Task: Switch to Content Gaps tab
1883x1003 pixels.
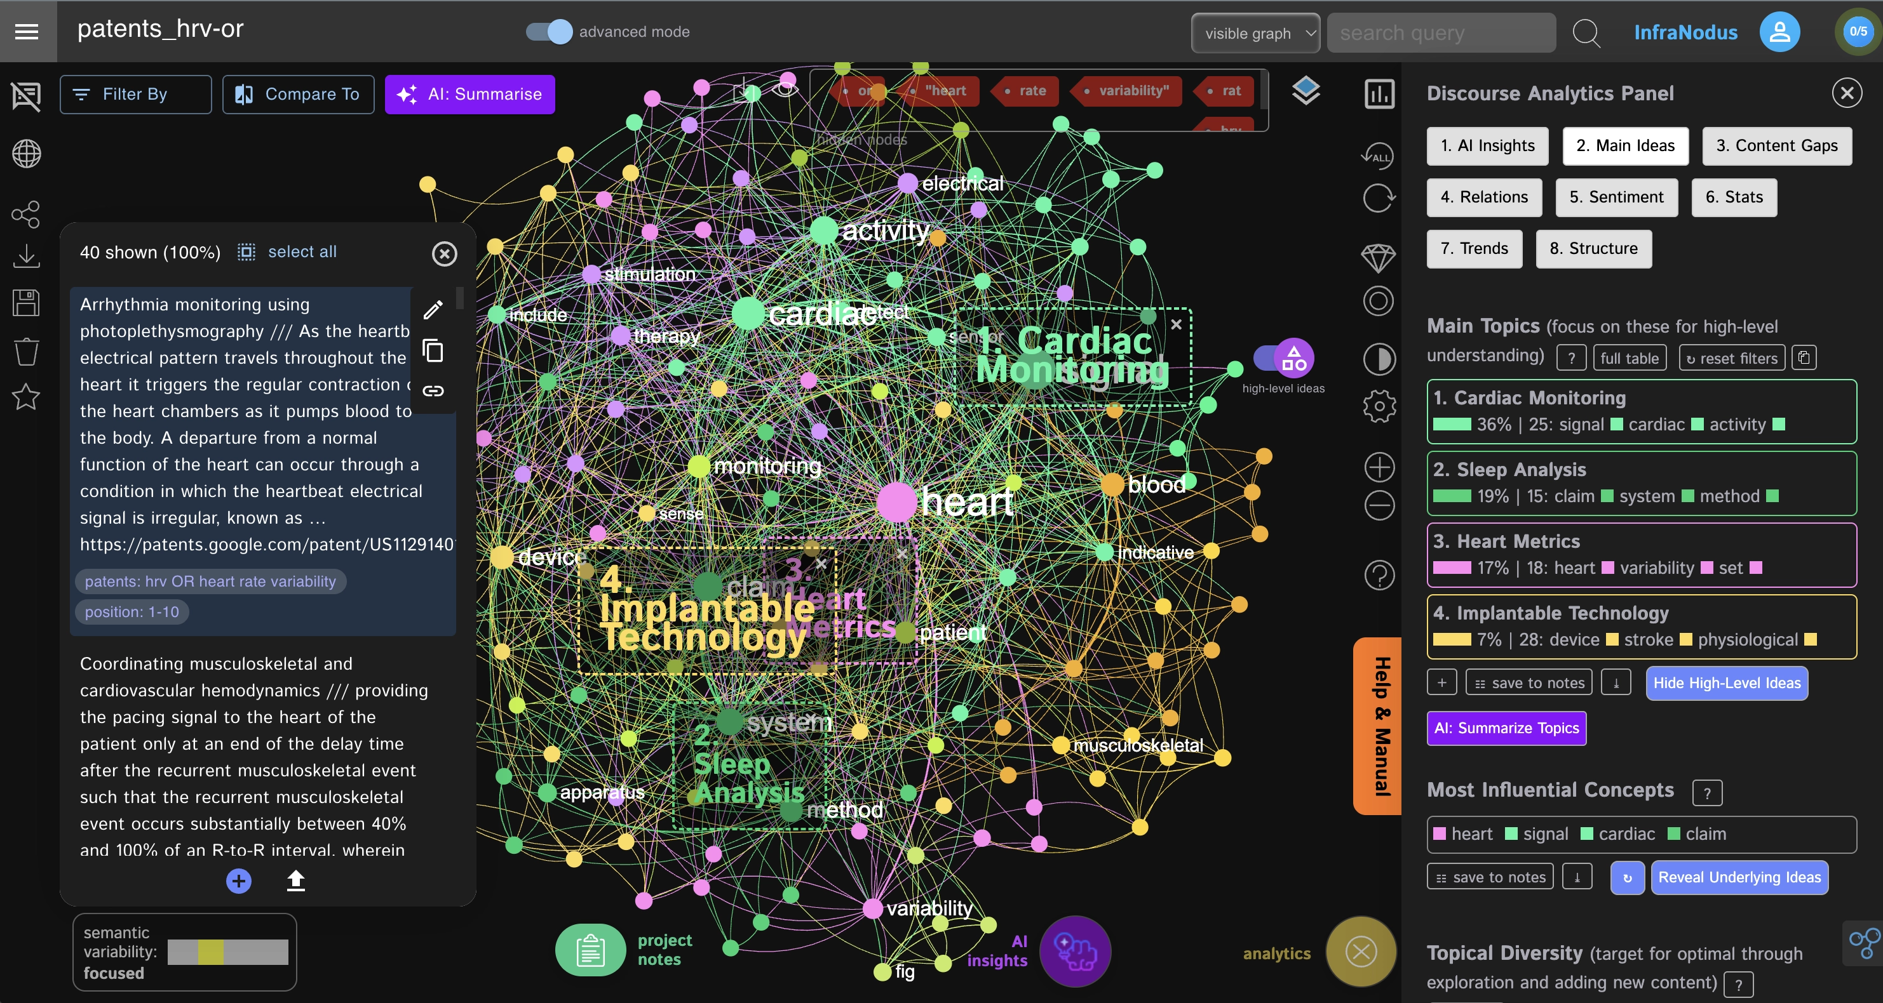Action: 1776,146
